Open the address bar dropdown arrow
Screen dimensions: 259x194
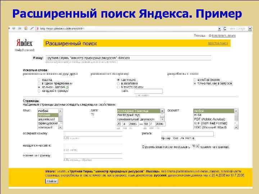pos(219,29)
